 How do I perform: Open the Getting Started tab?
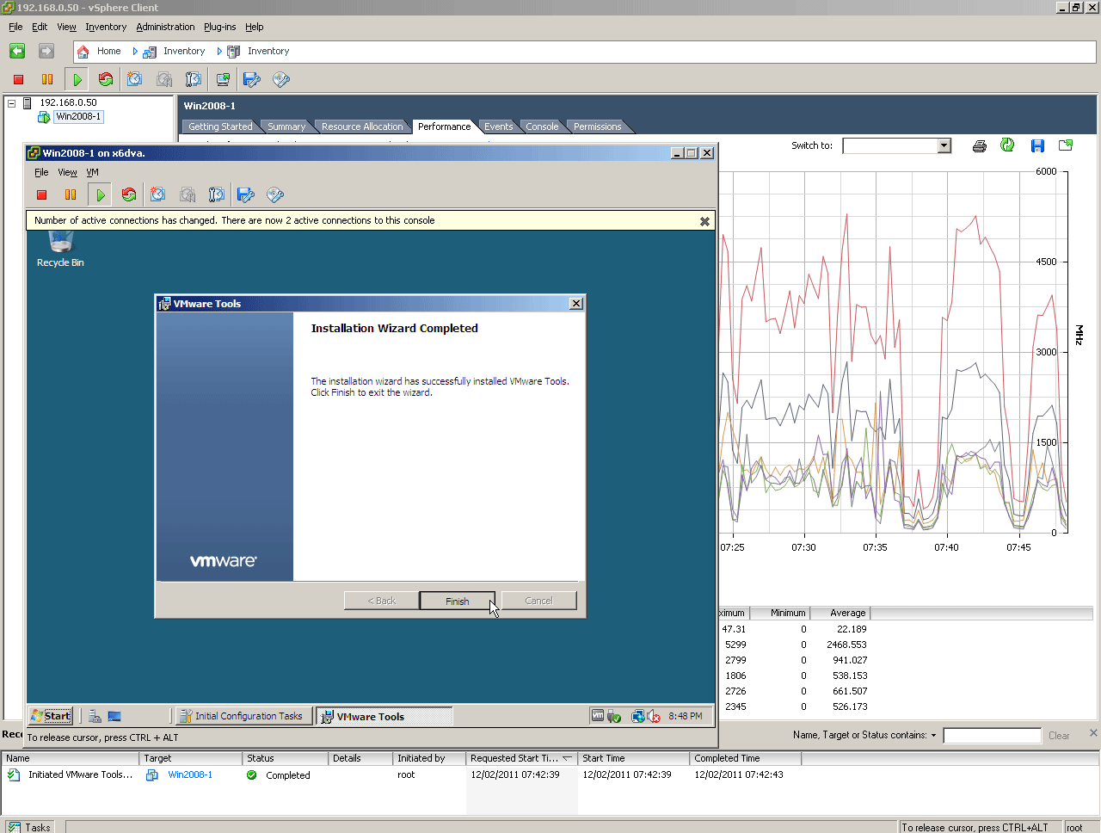coord(220,126)
